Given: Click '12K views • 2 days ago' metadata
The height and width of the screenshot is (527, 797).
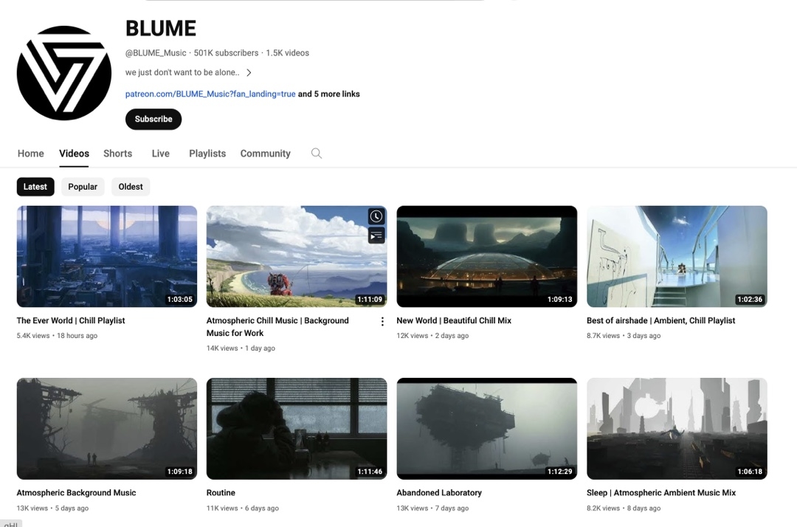Looking at the screenshot, I should click(x=432, y=336).
